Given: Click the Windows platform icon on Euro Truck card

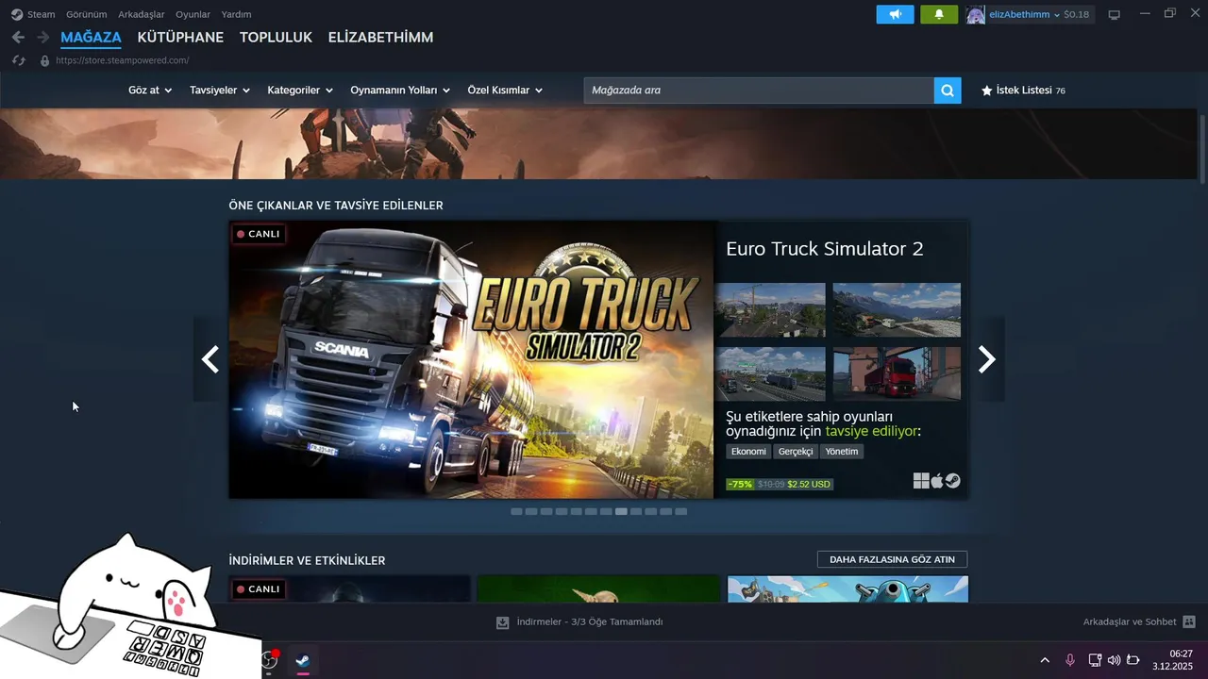Looking at the screenshot, I should [x=921, y=482].
